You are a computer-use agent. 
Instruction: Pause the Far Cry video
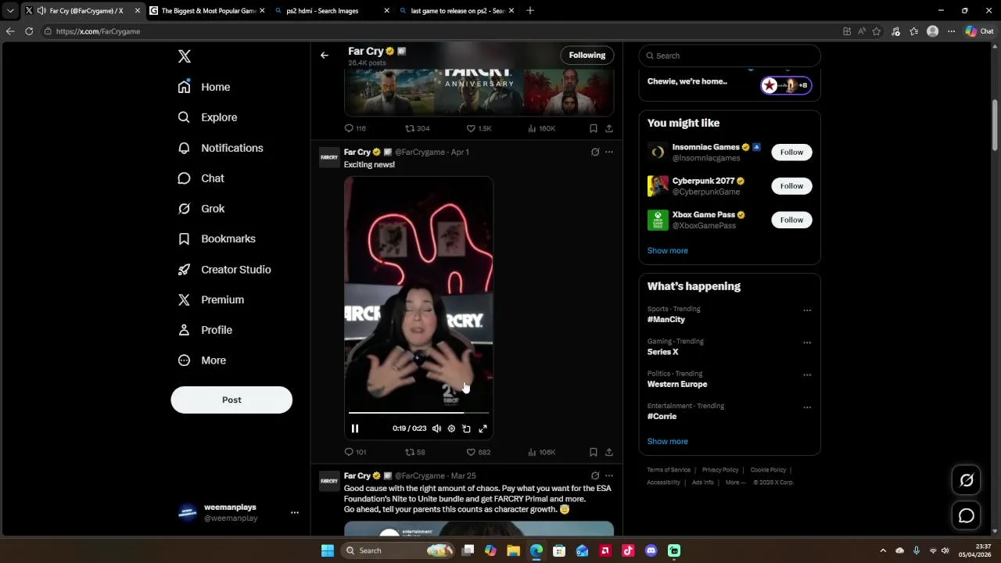[x=355, y=429]
